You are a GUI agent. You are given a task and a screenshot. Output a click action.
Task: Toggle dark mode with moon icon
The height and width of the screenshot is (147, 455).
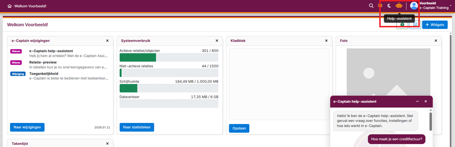point(389,6)
